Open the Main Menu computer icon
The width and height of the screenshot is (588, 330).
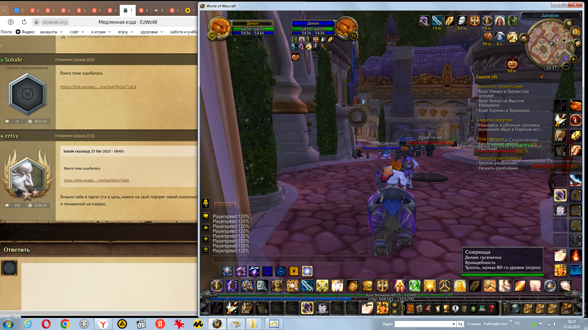click(x=482, y=308)
